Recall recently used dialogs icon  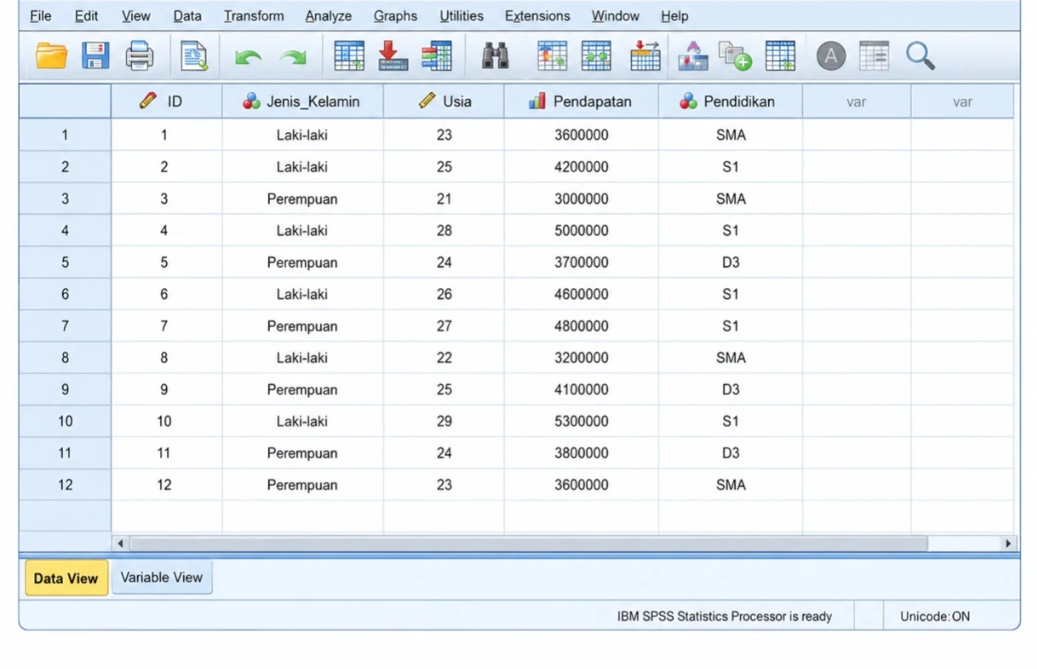[x=193, y=56]
